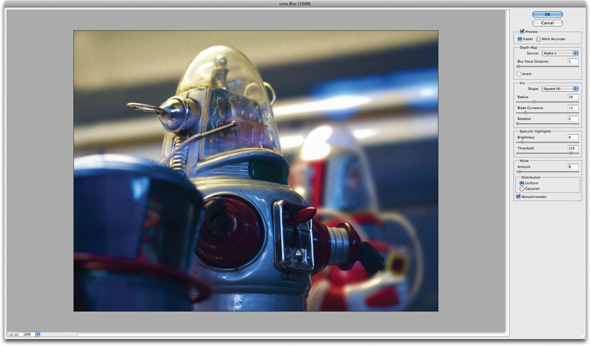The width and height of the screenshot is (590, 346).
Task: Enable the Invert depth map option
Action: point(519,73)
